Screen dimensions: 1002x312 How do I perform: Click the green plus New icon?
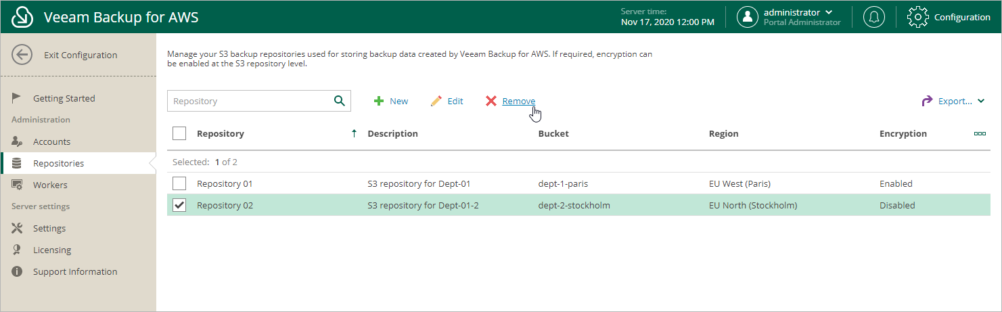[380, 101]
